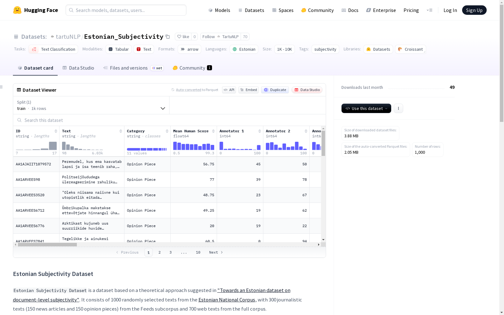Click the table vertical scrollbar
504x315 pixels.
(323, 143)
